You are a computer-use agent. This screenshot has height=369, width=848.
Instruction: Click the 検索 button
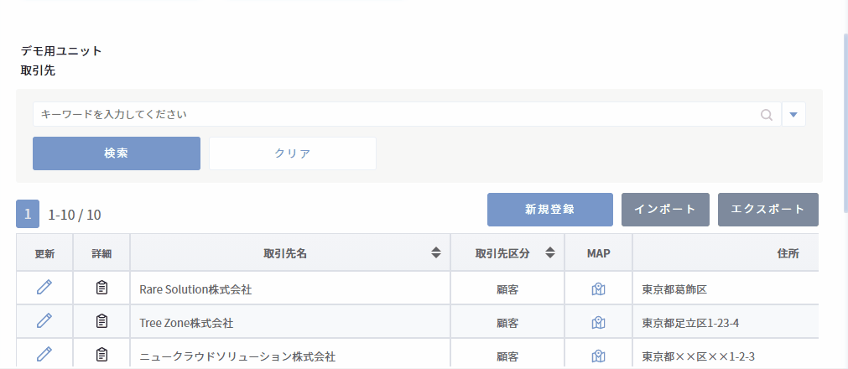tap(117, 153)
